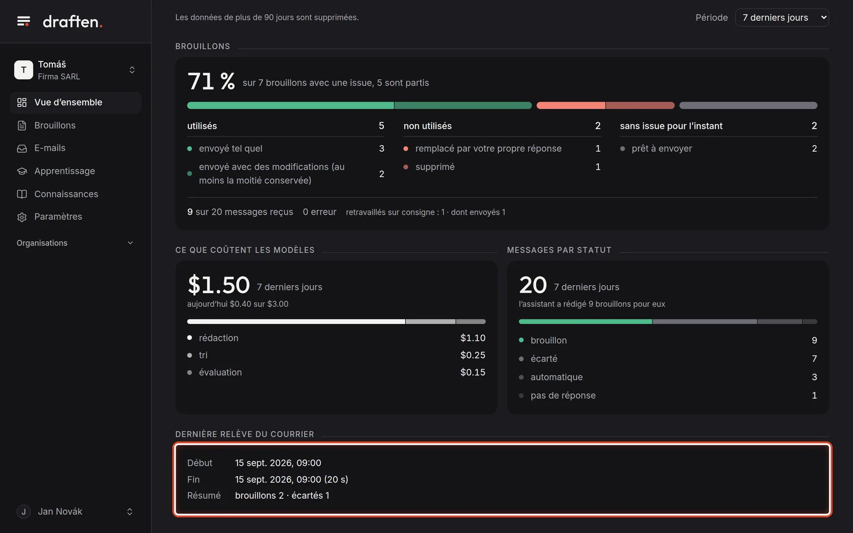Click aujourd'hui $0.40 sur $3.00
Image resolution: width=853 pixels, height=533 pixels.
(x=238, y=304)
